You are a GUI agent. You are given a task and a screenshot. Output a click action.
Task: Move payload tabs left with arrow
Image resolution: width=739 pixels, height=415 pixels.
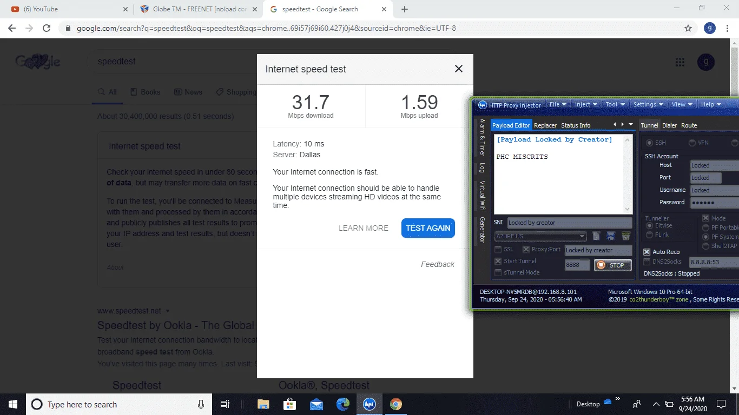tap(615, 124)
